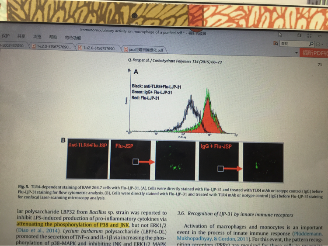Click the ribbon minimize icon in title bar

pos(320,36)
